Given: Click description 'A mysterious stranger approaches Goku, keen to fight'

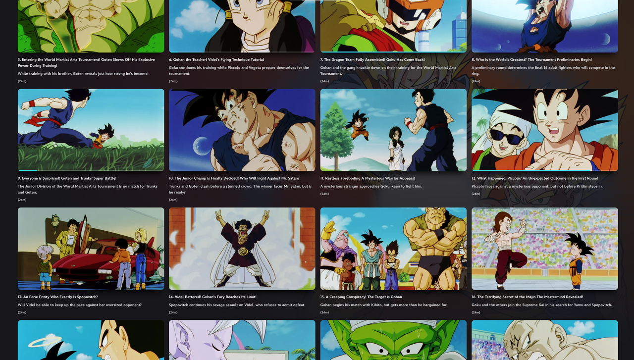Looking at the screenshot, I should [x=371, y=187].
